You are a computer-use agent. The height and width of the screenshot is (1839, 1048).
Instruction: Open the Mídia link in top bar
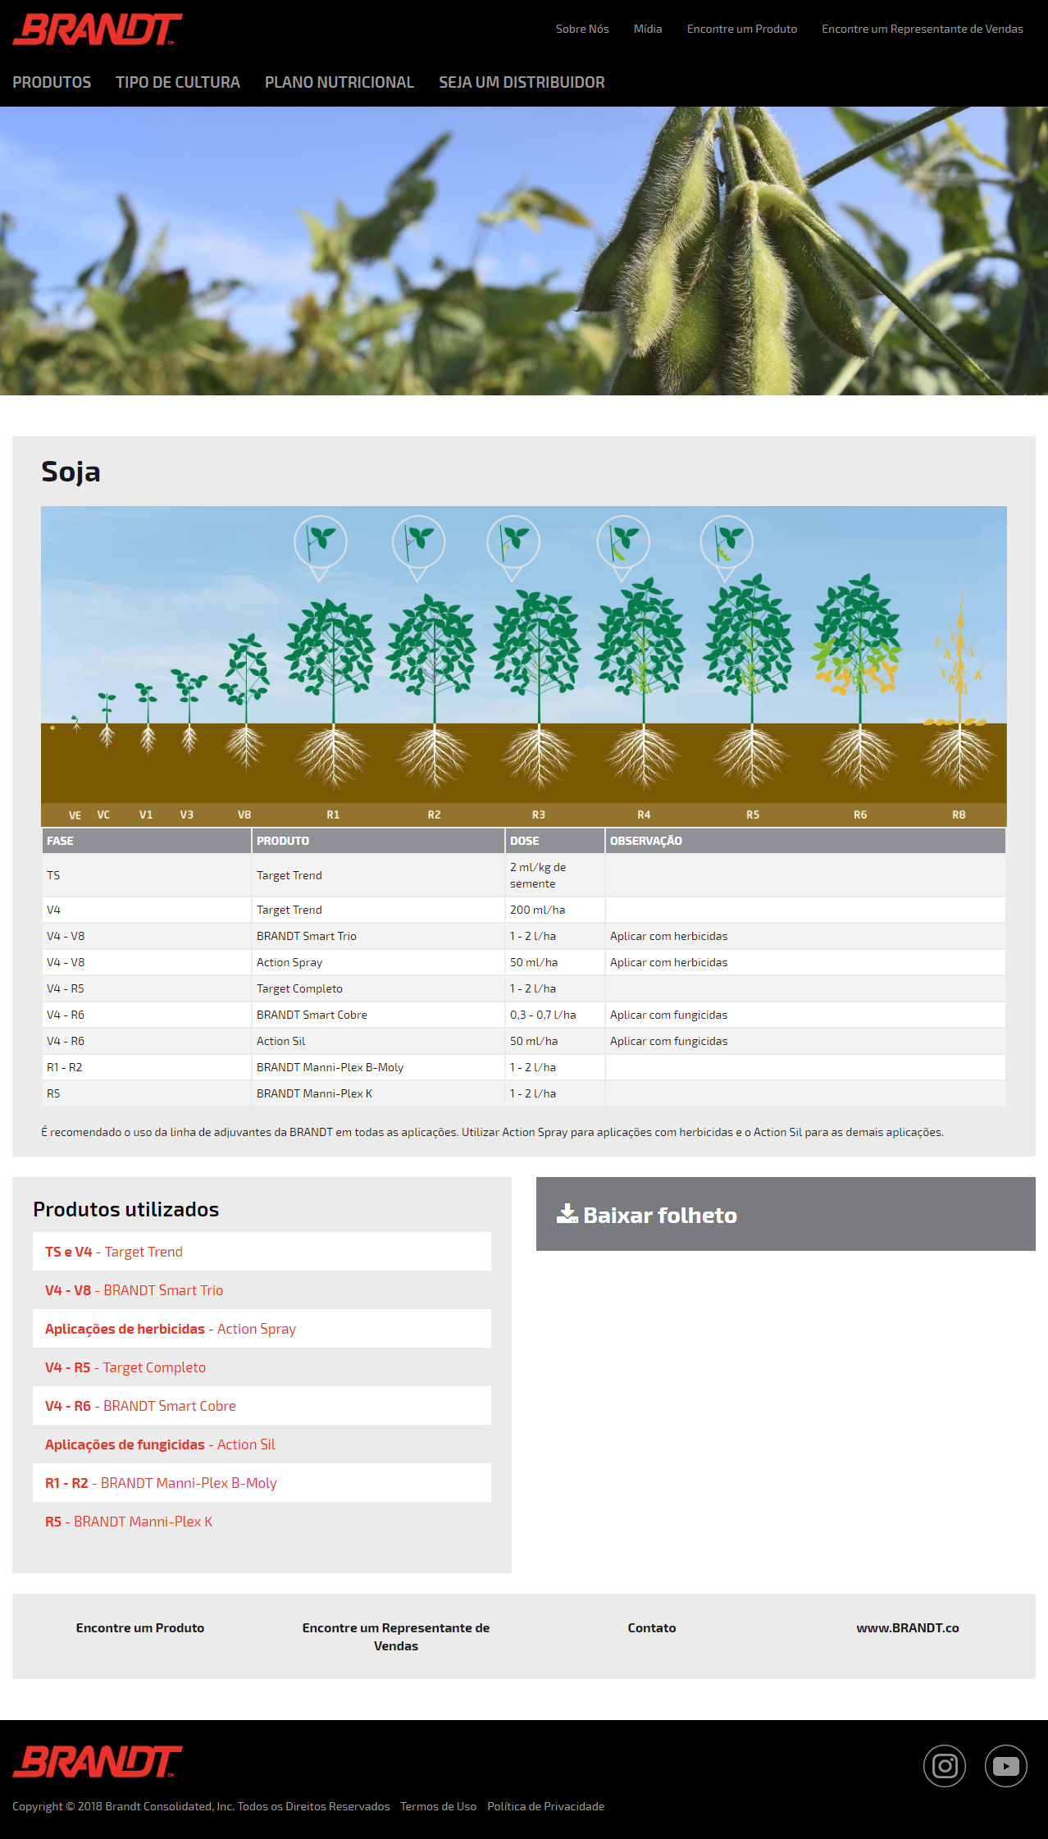coord(648,29)
